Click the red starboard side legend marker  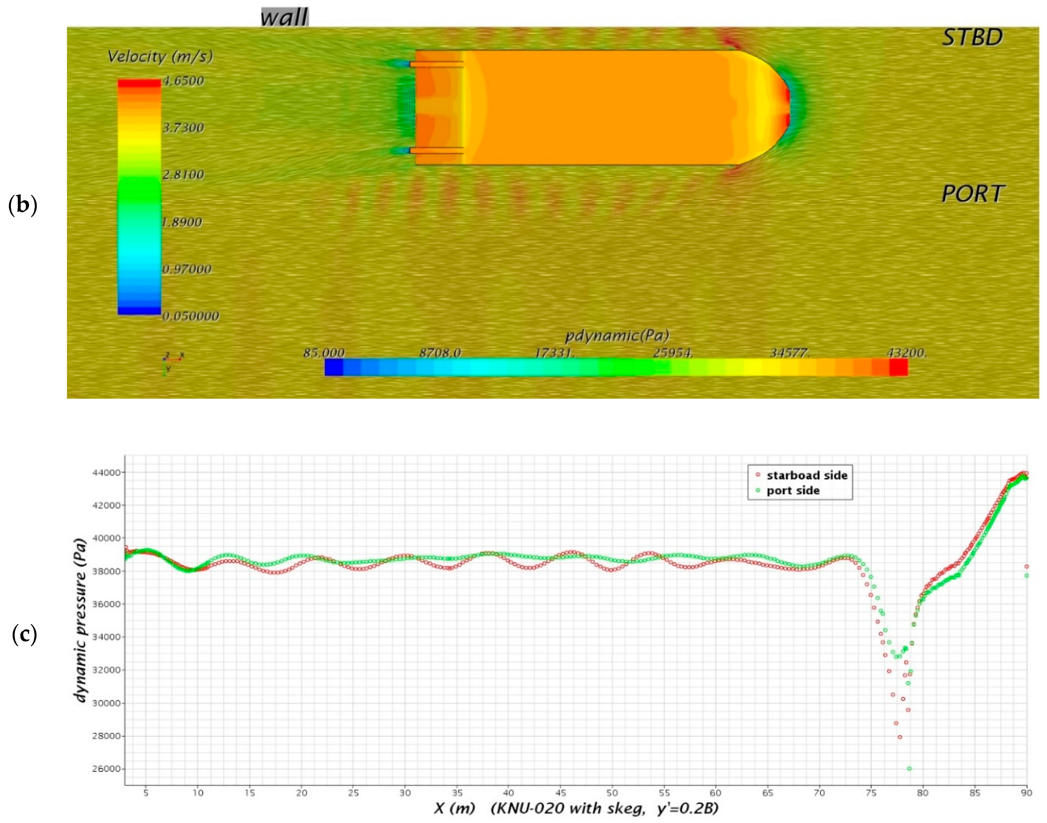tap(758, 475)
